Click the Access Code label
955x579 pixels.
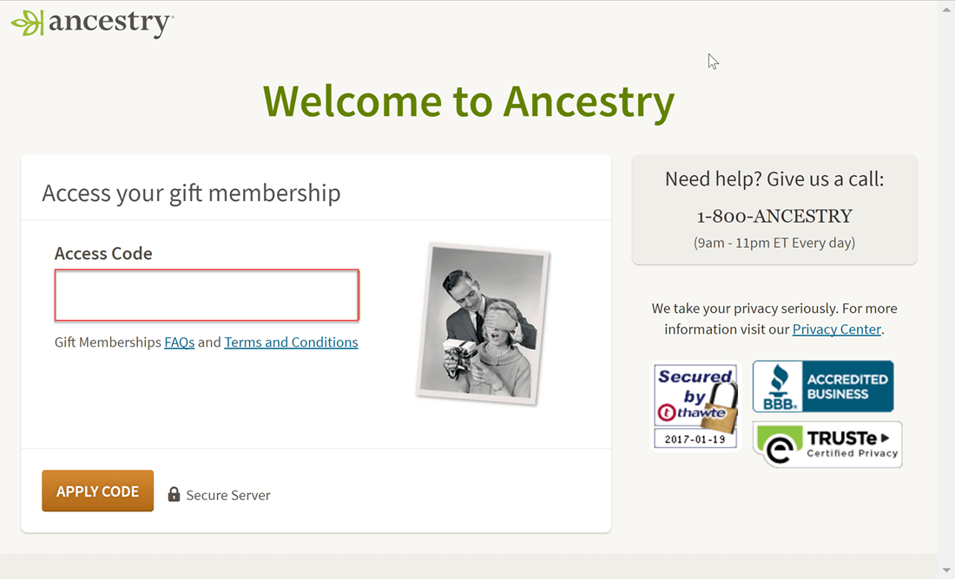tap(103, 253)
